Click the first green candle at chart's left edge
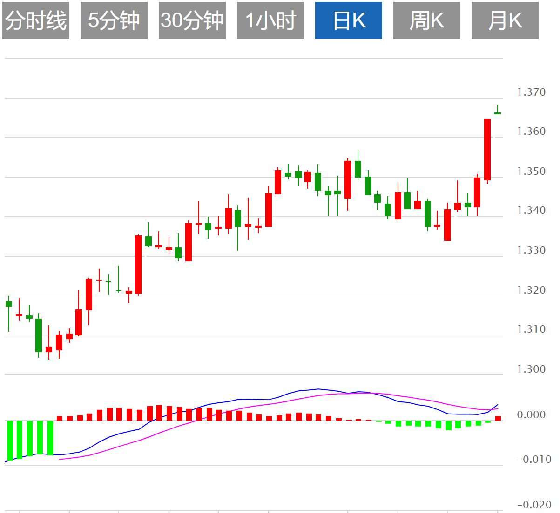The width and height of the screenshot is (560, 513). pos(9,304)
